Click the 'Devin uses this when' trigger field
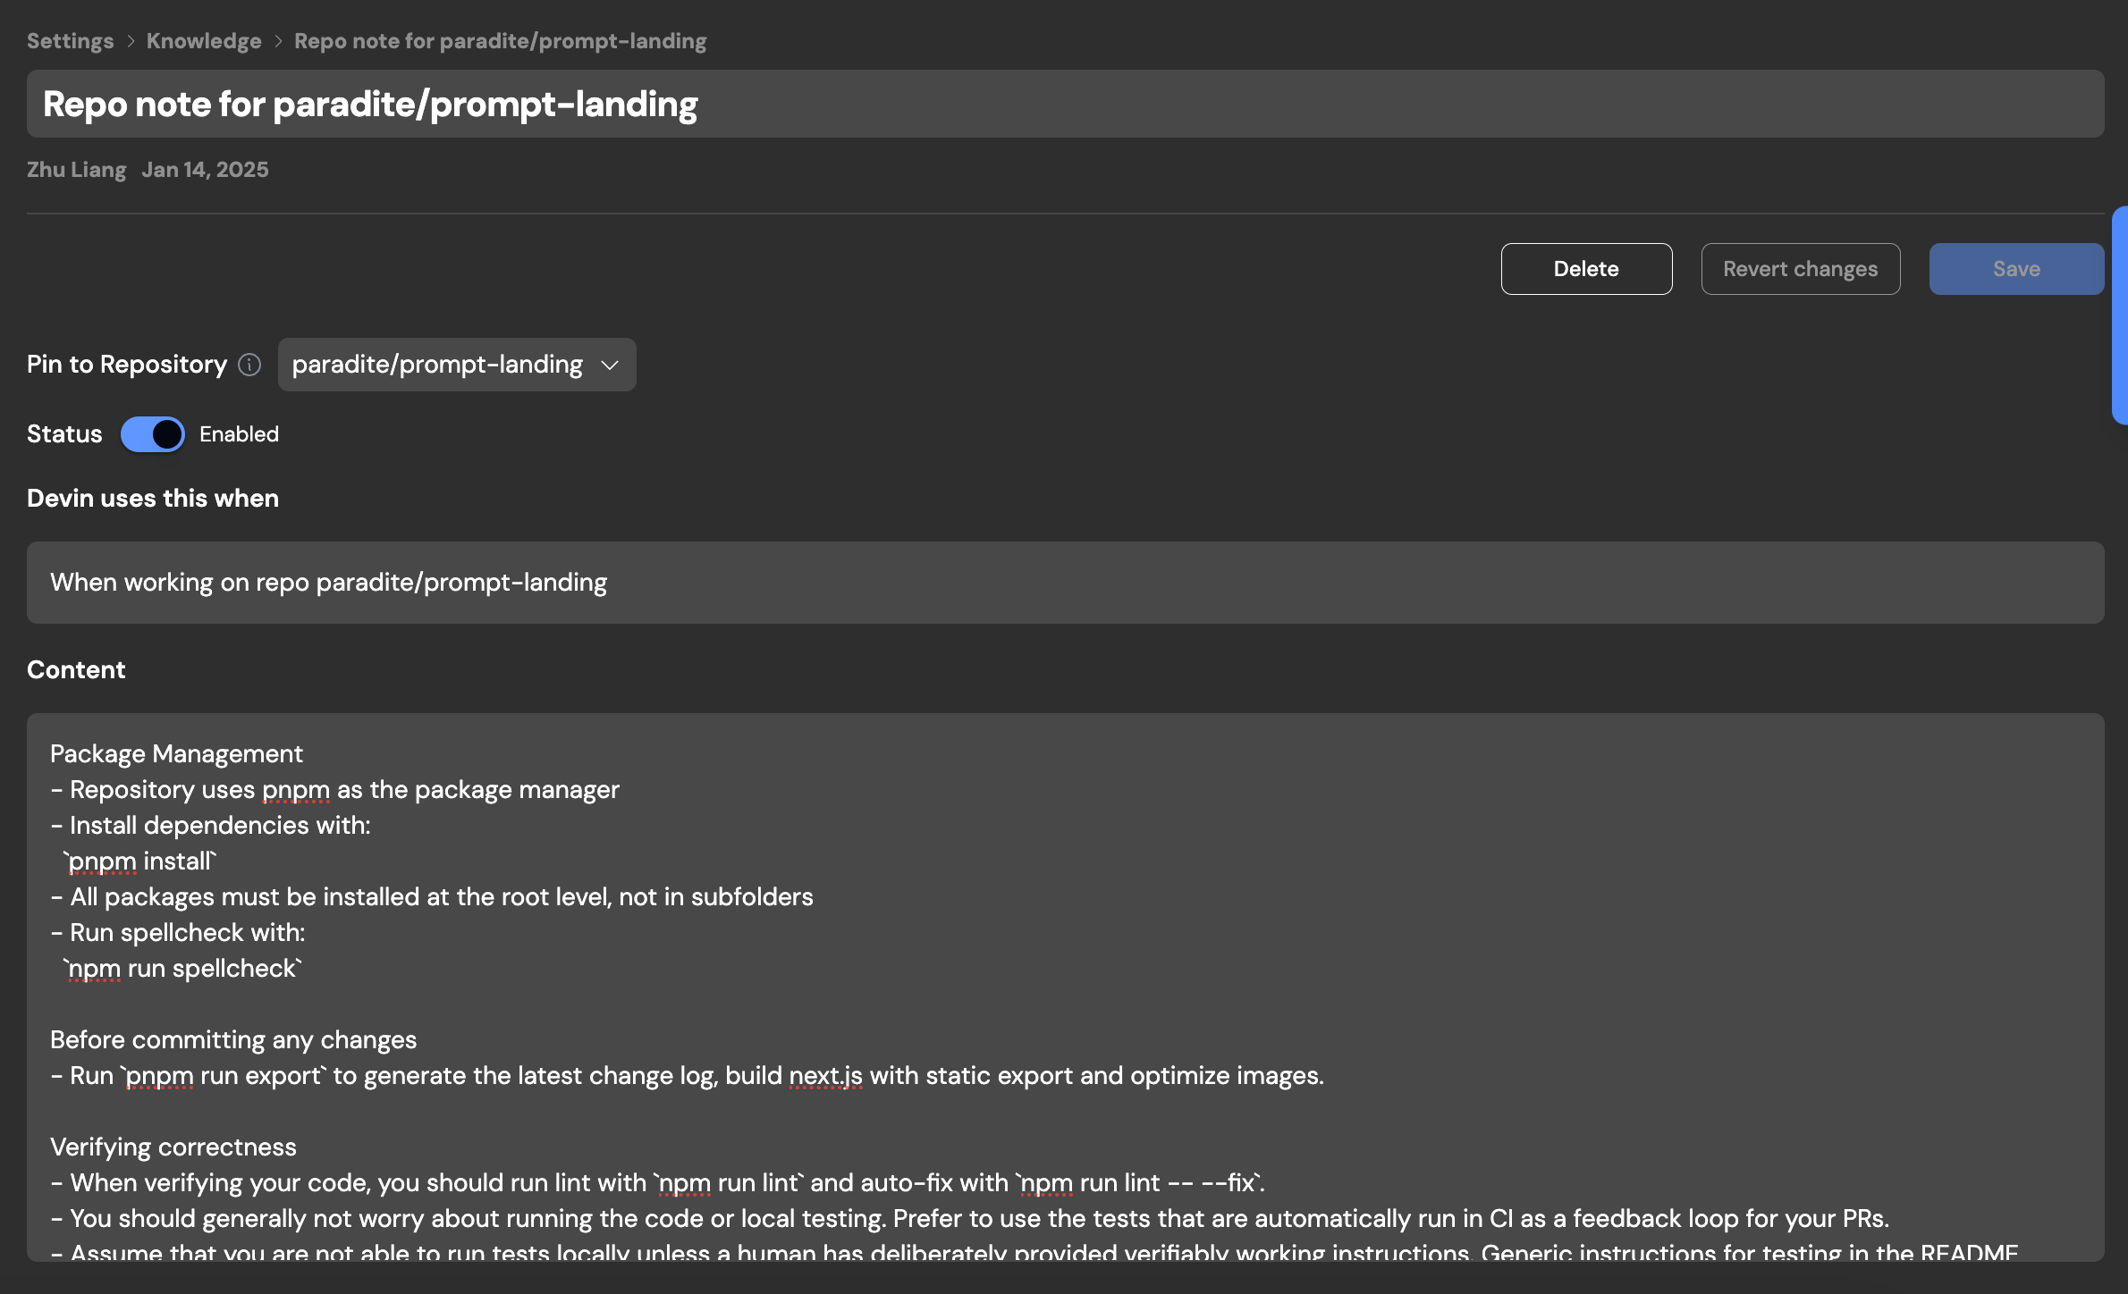 coord(1064,583)
